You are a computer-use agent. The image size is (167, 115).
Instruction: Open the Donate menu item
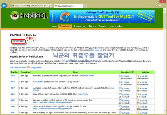(x=102, y=26)
